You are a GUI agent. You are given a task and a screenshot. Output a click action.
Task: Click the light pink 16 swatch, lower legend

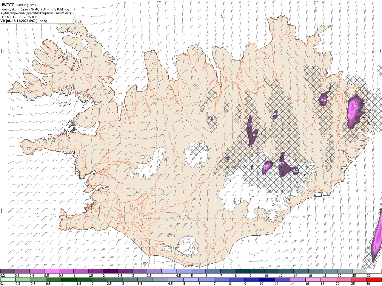312,279
